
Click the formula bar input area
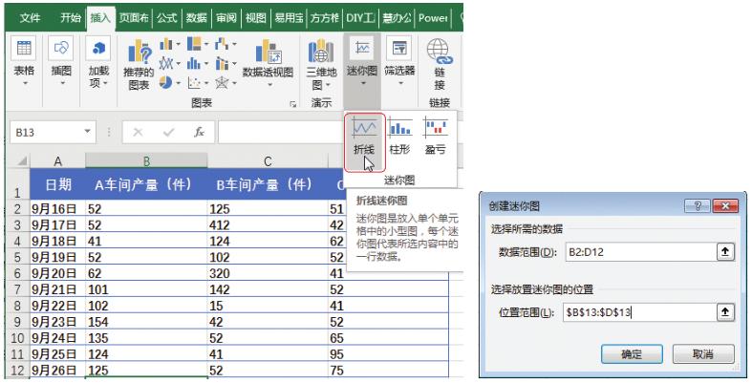[281, 132]
